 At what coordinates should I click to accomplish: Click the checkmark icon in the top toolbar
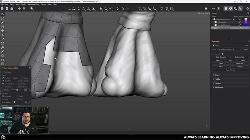click(x=110, y=9)
